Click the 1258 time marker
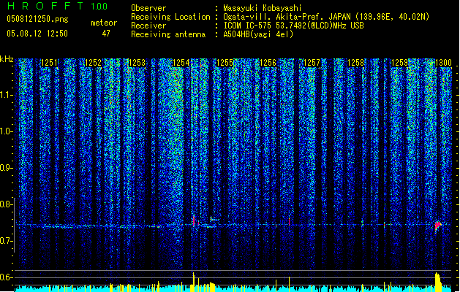460x292 pixels. (355, 63)
